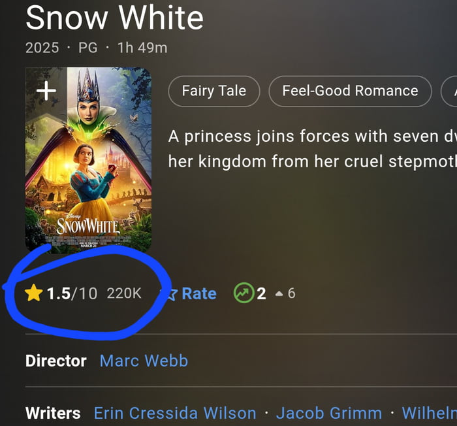Click the outlined star Rate icon
The width and height of the screenshot is (457, 426).
[169, 294]
